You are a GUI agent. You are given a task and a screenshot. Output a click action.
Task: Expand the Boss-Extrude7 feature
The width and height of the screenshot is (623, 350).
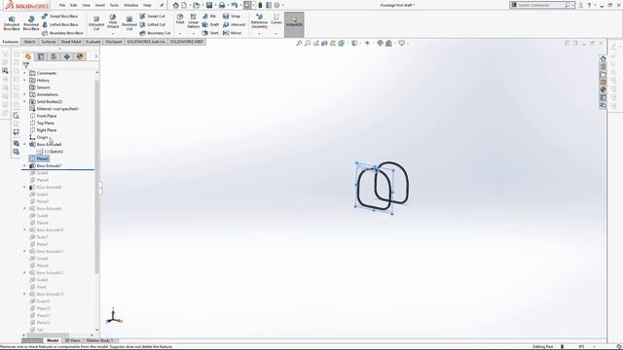click(24, 166)
